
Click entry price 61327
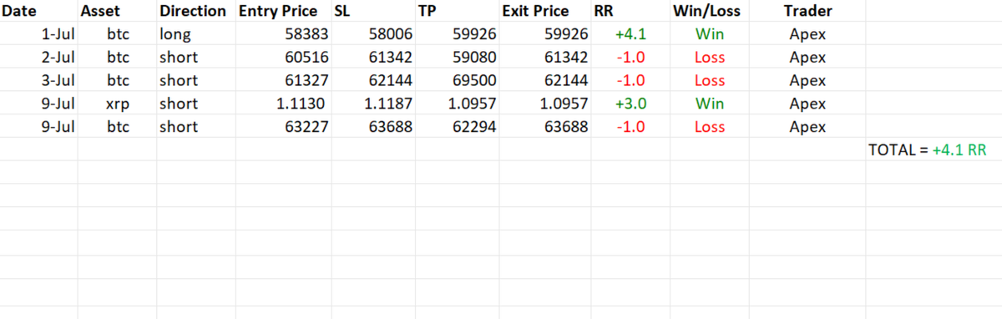(x=283, y=81)
